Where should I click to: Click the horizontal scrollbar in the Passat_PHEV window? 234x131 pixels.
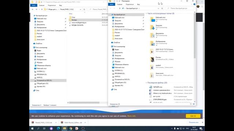pyautogui.click(x=84, y=103)
